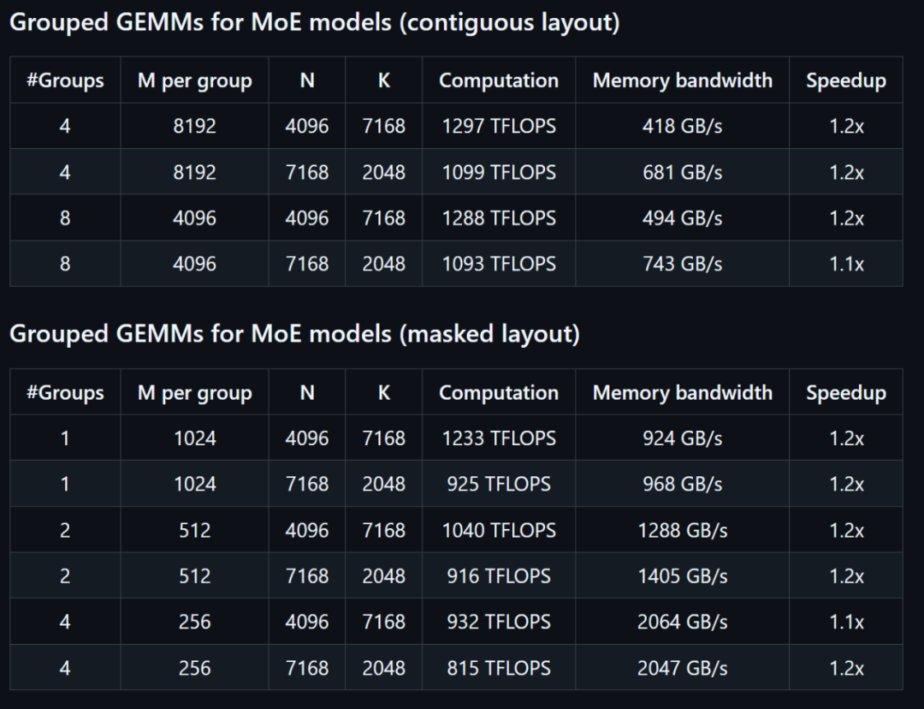Select the 932 TFLOPS computation cell
Screen dimensions: 924x709
coord(499,623)
